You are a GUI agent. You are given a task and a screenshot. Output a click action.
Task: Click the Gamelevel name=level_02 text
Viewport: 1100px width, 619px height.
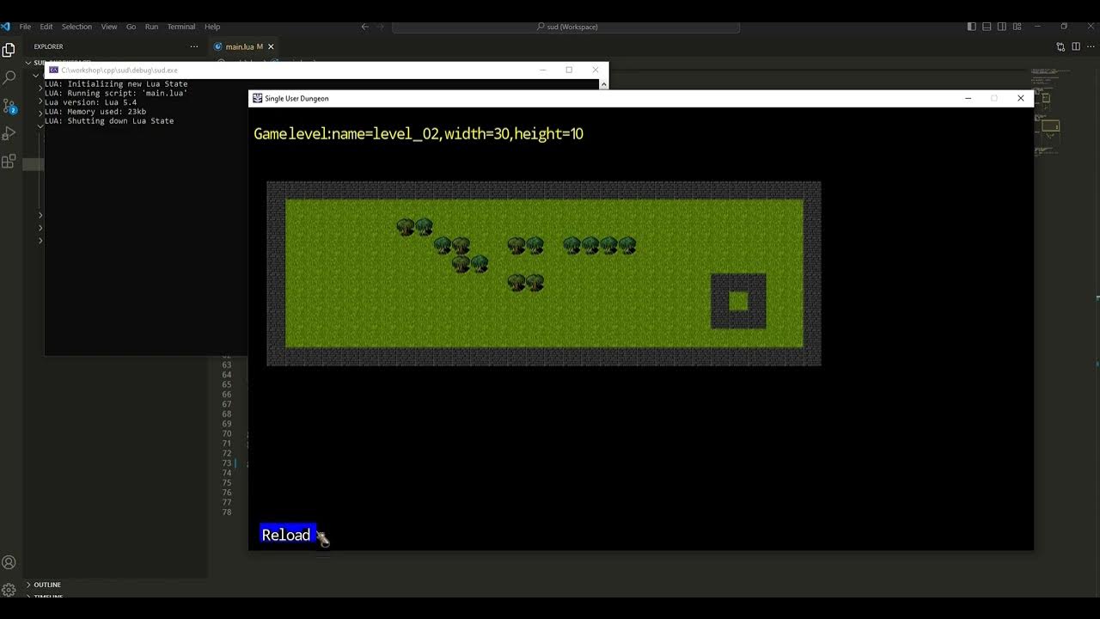tap(419, 134)
